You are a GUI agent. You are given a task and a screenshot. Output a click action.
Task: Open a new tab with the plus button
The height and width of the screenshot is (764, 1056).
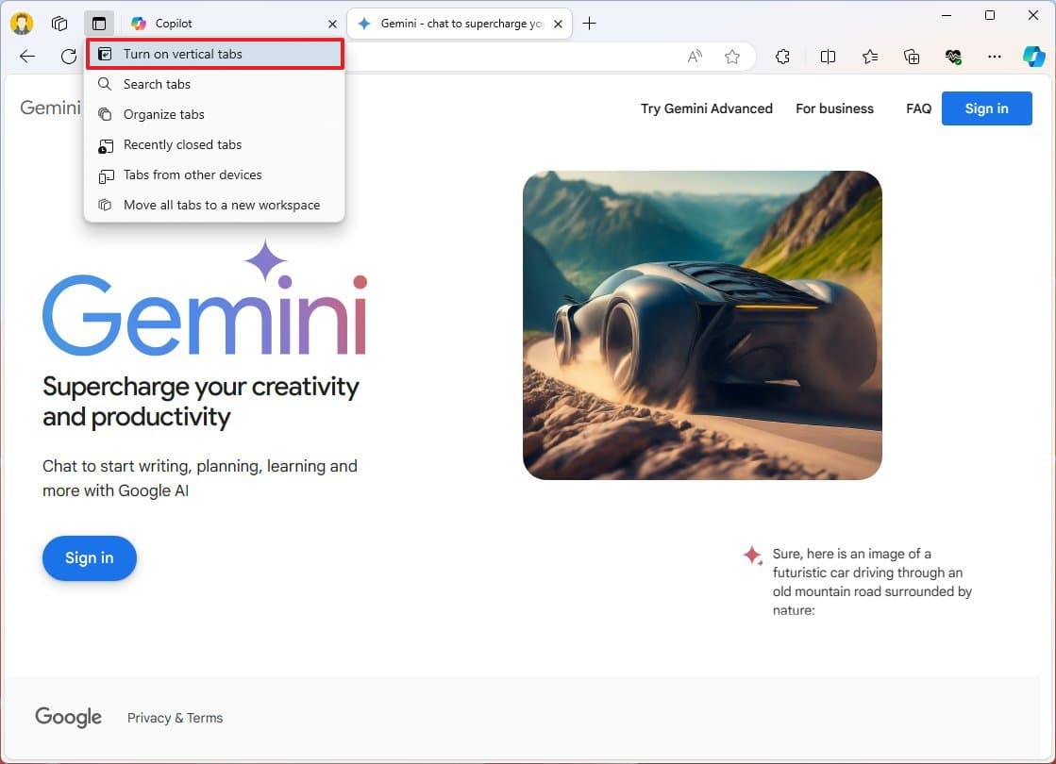coord(590,23)
